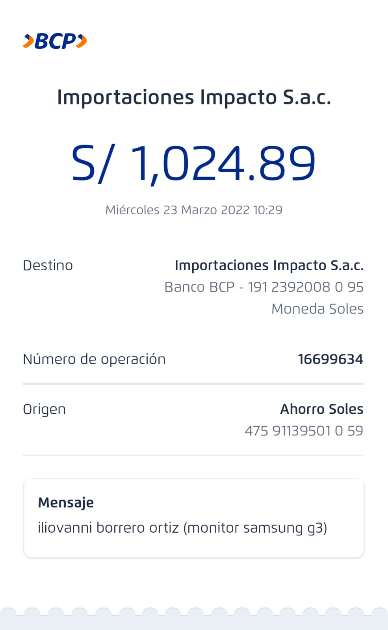Click the Mensaje heading

[x=66, y=503]
